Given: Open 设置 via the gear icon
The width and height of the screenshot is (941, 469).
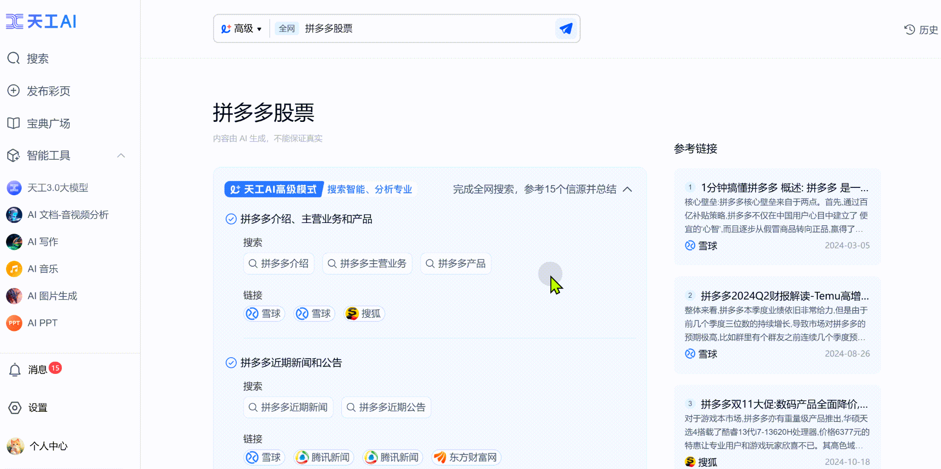Looking at the screenshot, I should [x=37, y=408].
